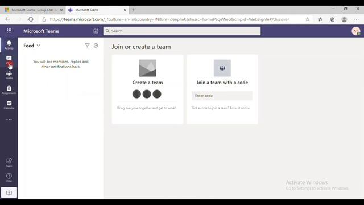Viewport: 364px width, 205px height.
Task: Click the Join a team with a code icon
Action: click(222, 68)
